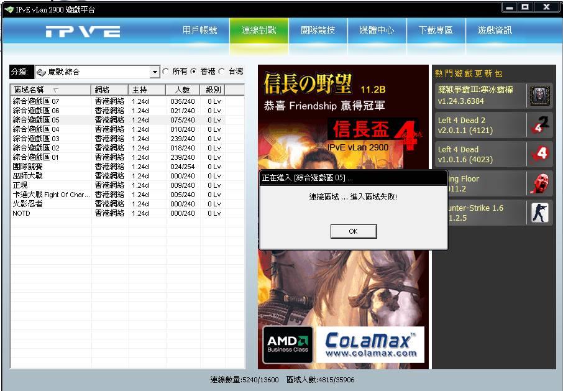The height and width of the screenshot is (391, 563).
Task: Select row 綜合遊戲區 03
Action: click(118, 139)
